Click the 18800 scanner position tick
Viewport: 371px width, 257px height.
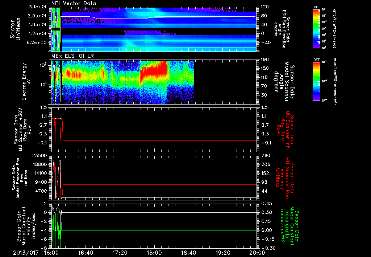coord(40,164)
